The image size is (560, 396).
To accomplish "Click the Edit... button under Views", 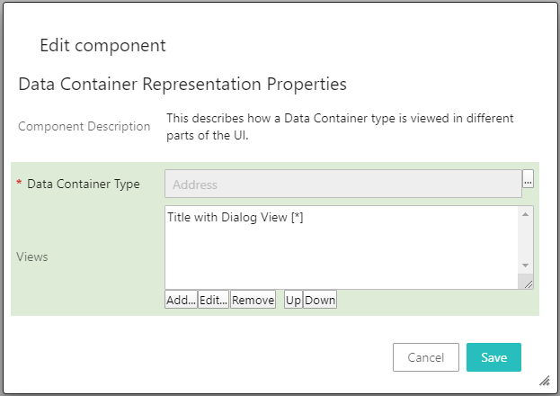I will pos(213,300).
